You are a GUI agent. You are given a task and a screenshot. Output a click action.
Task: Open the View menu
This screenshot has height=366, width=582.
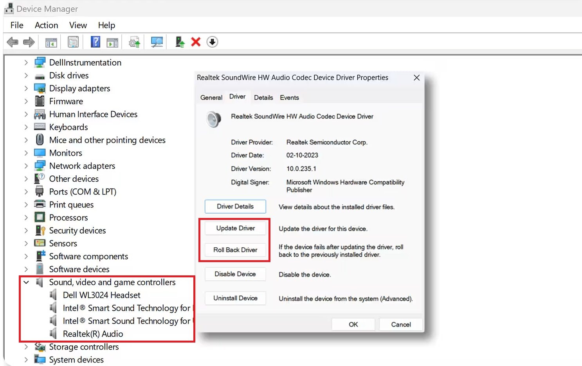click(78, 25)
